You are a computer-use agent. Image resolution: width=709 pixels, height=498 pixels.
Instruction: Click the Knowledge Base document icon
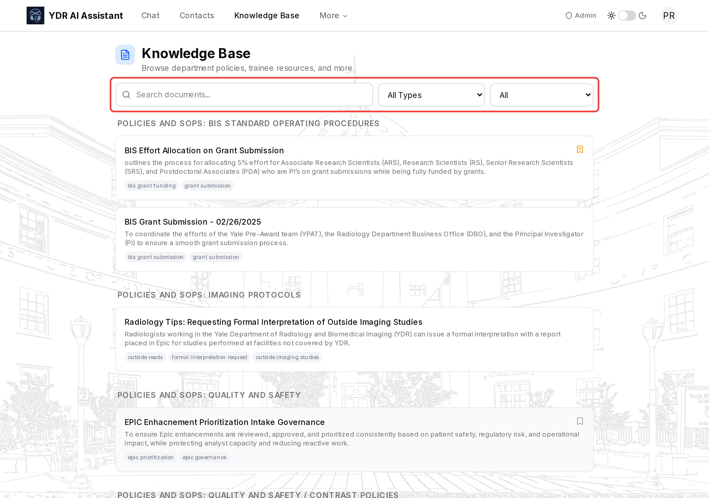click(125, 55)
